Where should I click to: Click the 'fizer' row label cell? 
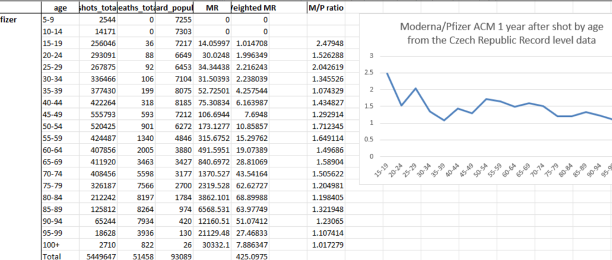coord(10,19)
